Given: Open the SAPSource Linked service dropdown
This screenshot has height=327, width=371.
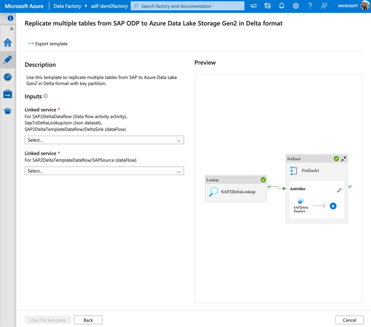Looking at the screenshot, I should click(x=104, y=171).
